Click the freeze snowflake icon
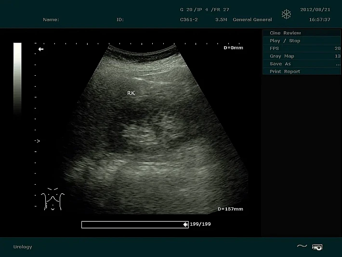 287,14
